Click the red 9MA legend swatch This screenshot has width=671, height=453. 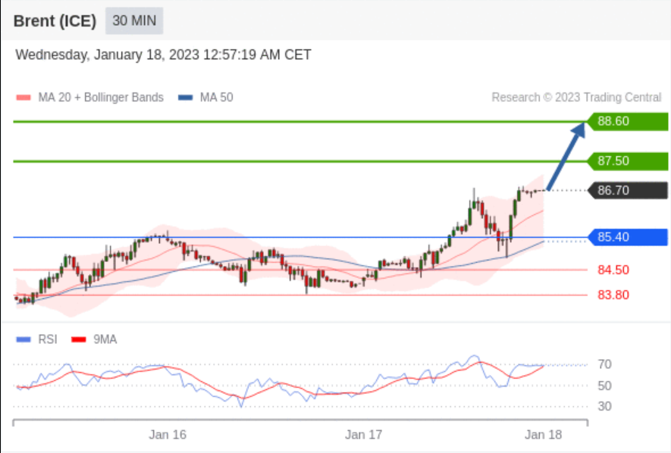[79, 339]
